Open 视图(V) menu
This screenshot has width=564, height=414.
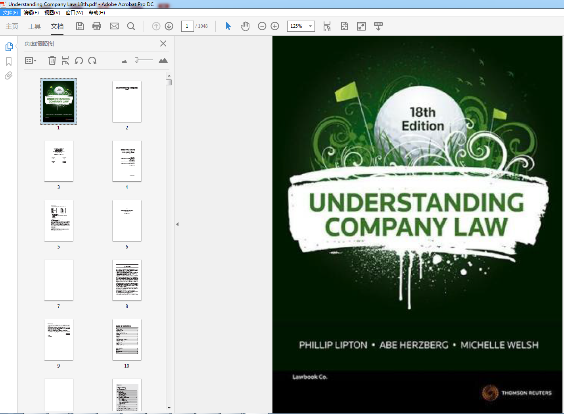pos(52,13)
